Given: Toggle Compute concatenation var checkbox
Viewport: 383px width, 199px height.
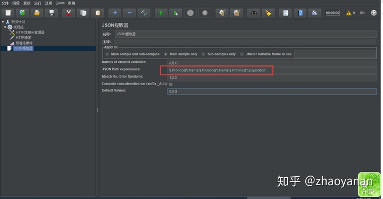Looking at the screenshot, I should pos(171,85).
